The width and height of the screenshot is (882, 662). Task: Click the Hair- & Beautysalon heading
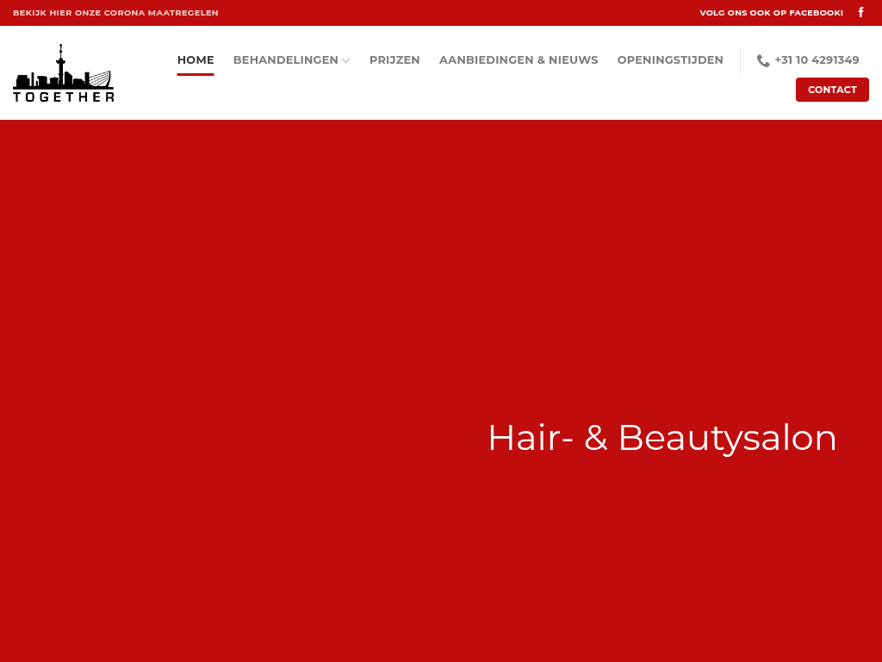pos(661,437)
